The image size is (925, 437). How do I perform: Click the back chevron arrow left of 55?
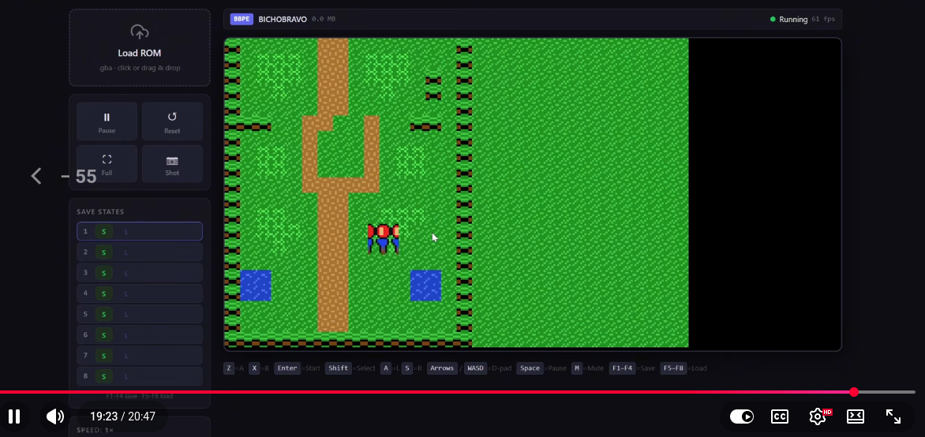point(36,176)
